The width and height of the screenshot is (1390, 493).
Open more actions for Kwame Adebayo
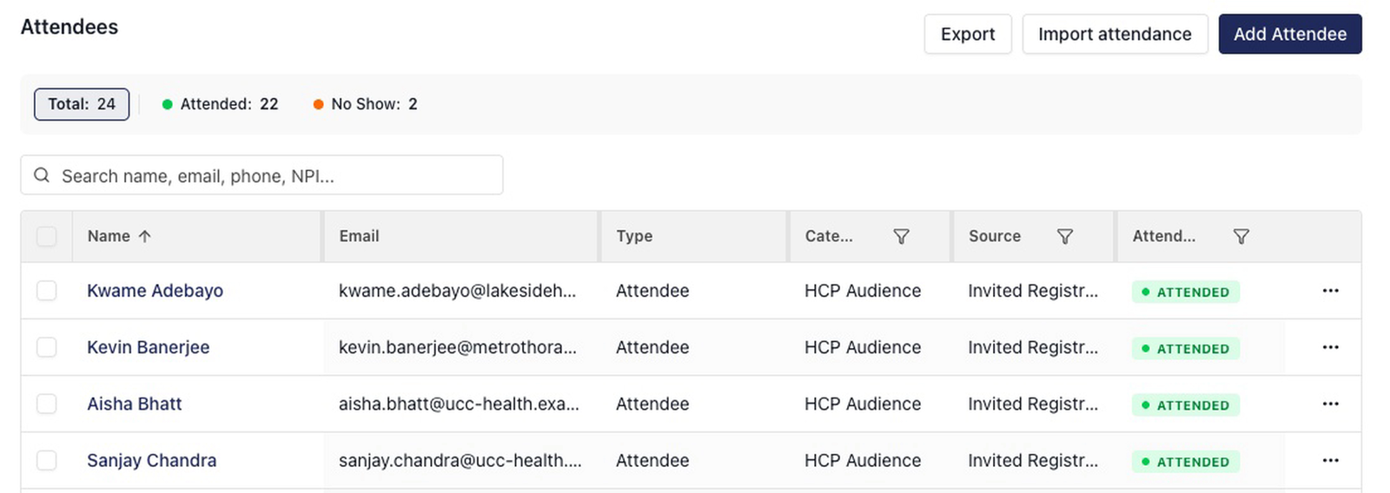pos(1330,291)
